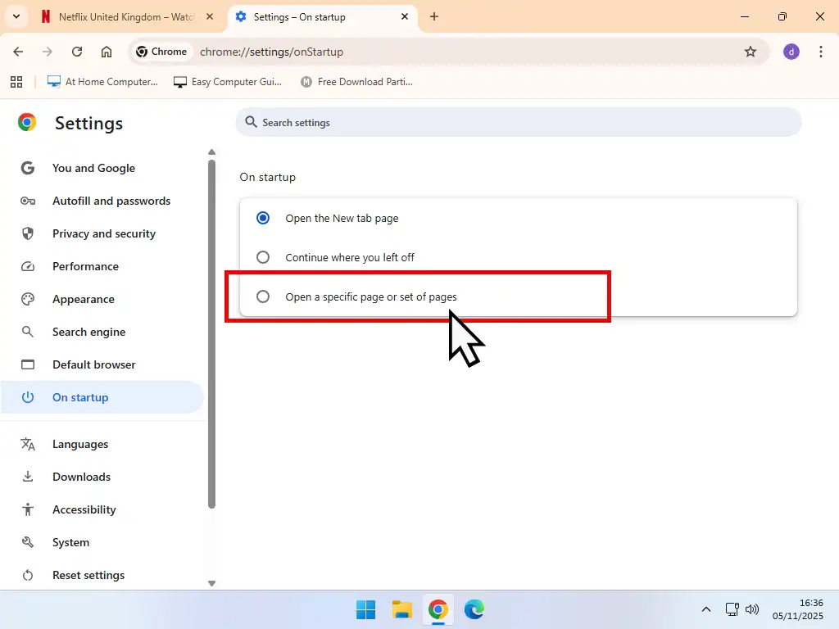Open the Downloads settings section
The image size is (839, 629).
tap(81, 476)
